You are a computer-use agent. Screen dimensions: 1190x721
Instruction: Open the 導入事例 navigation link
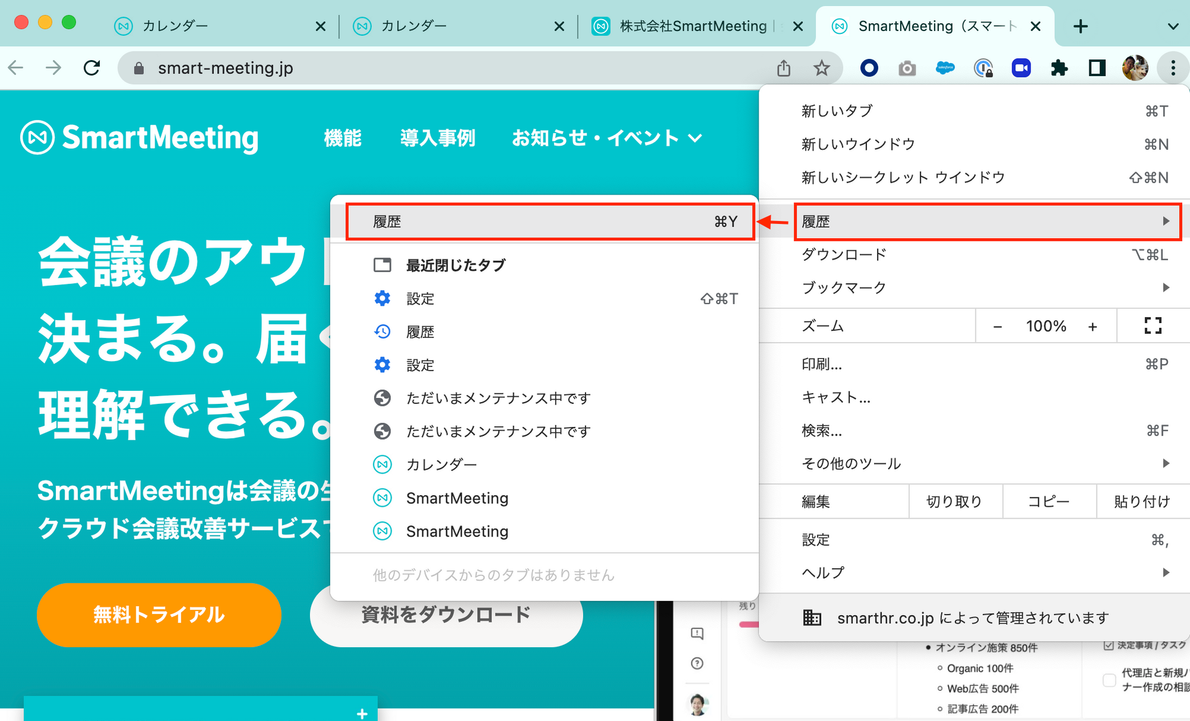tap(438, 138)
